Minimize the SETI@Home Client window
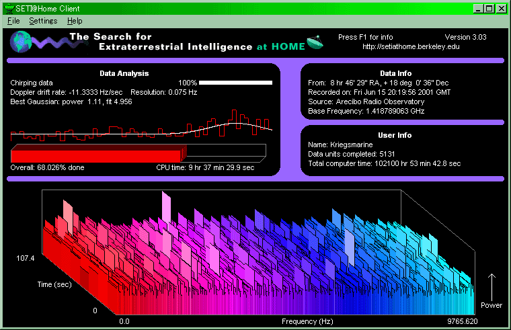The height and width of the screenshot is (330, 511). click(x=479, y=9)
